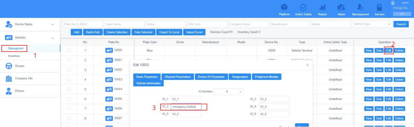Click Device Status sidebar icon
The width and height of the screenshot is (414, 127).
click(x=9, y=24)
